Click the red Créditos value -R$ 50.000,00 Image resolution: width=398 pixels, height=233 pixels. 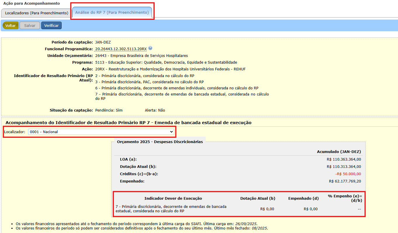[x=348, y=174]
